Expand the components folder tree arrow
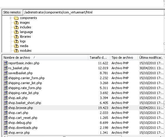Image resolution: width=165 pixels, height=137 pixels. [11, 18]
